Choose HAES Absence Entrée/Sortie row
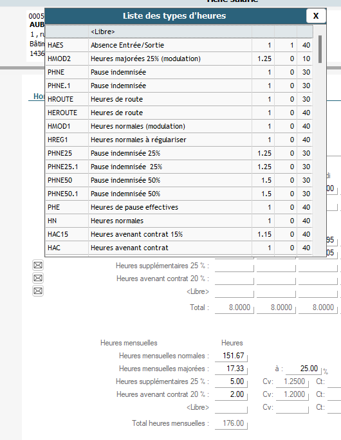The height and width of the screenshot is (440, 341). click(x=179, y=45)
